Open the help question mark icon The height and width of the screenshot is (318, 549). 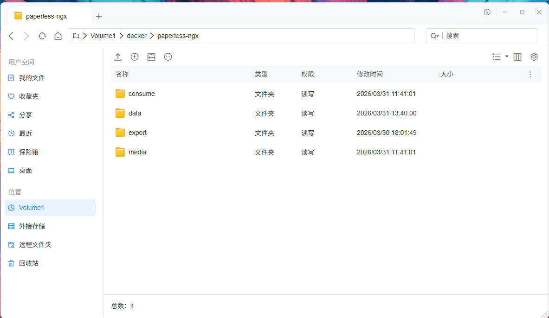[x=487, y=12]
